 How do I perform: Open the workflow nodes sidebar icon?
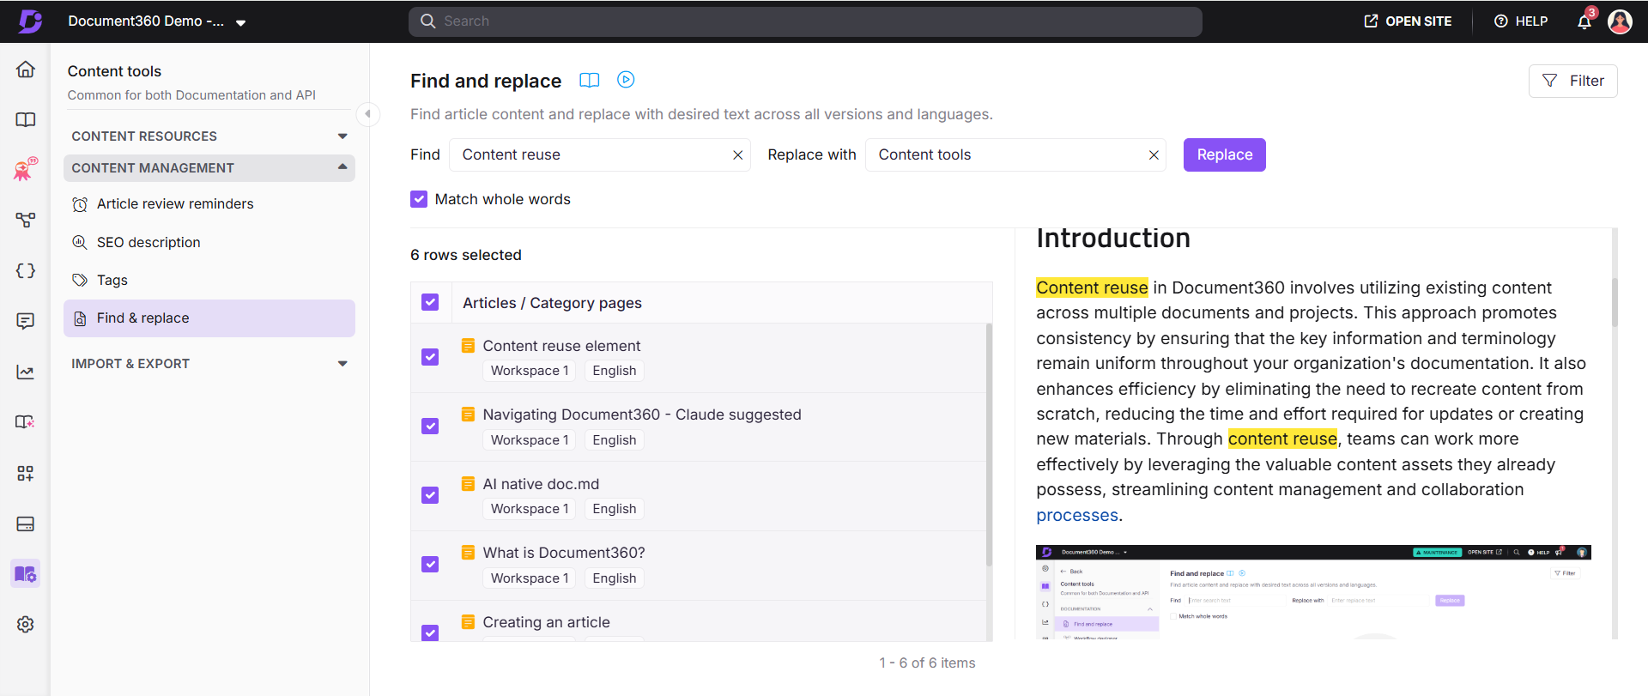point(26,221)
